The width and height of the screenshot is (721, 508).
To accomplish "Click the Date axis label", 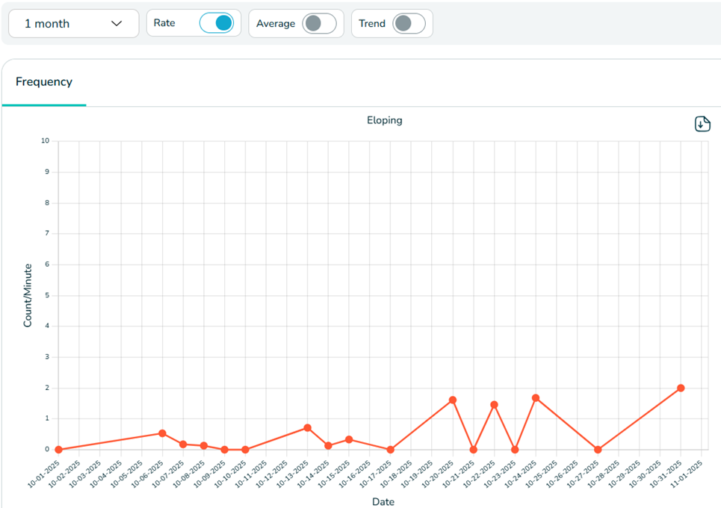I will pos(383,502).
